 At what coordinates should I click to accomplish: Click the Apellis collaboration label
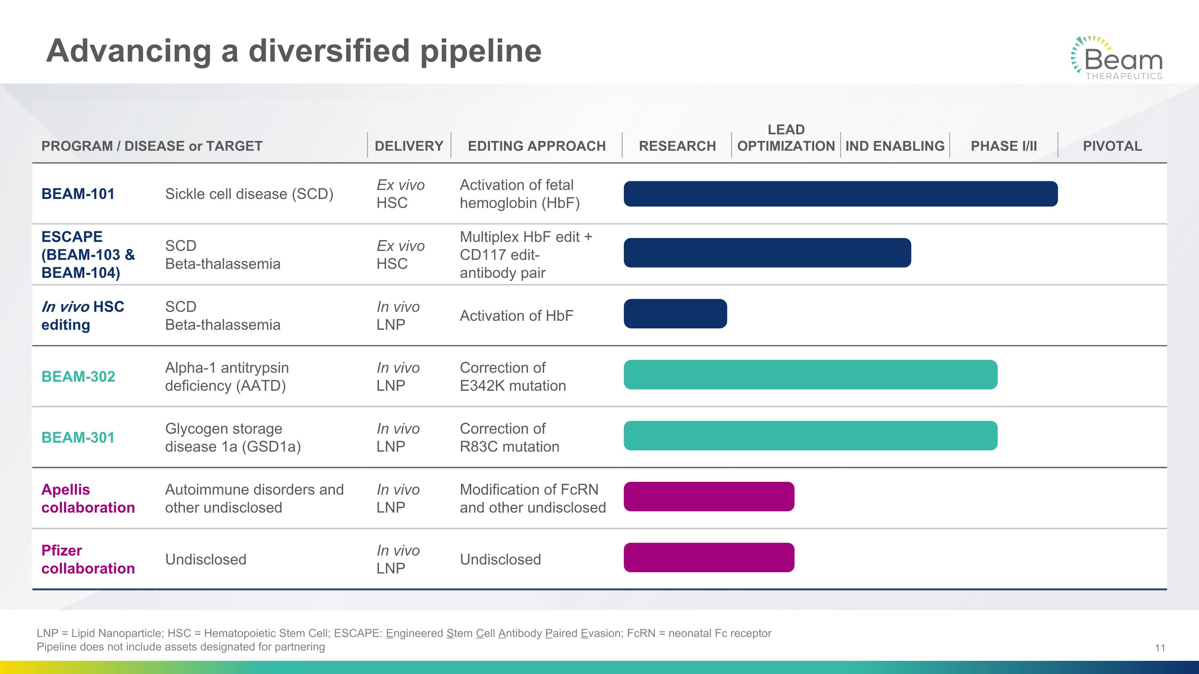88,498
